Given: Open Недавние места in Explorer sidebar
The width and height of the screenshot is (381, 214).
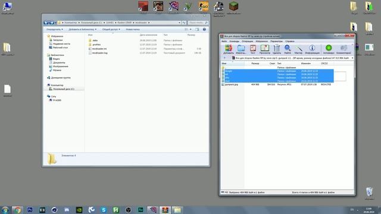Looking at the screenshot, I should click(60, 43).
